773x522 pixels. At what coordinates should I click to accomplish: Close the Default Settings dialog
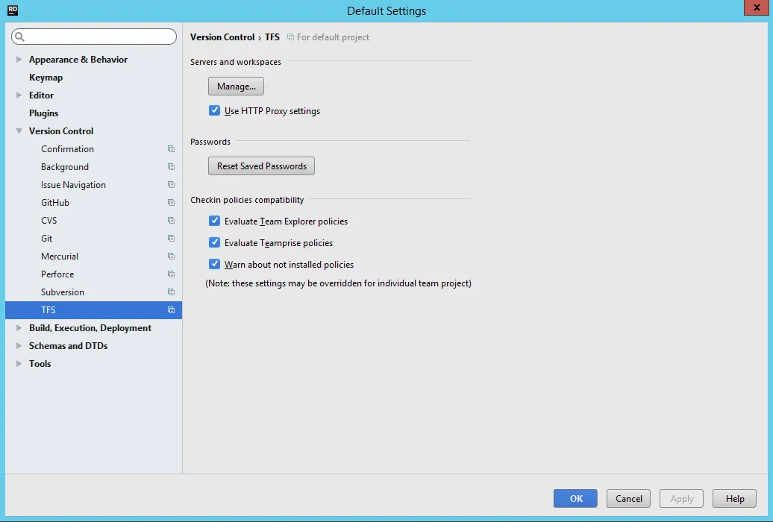757,7
